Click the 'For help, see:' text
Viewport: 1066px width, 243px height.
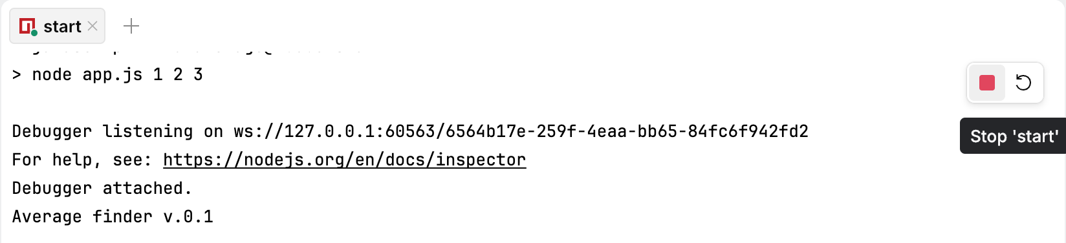(x=82, y=160)
